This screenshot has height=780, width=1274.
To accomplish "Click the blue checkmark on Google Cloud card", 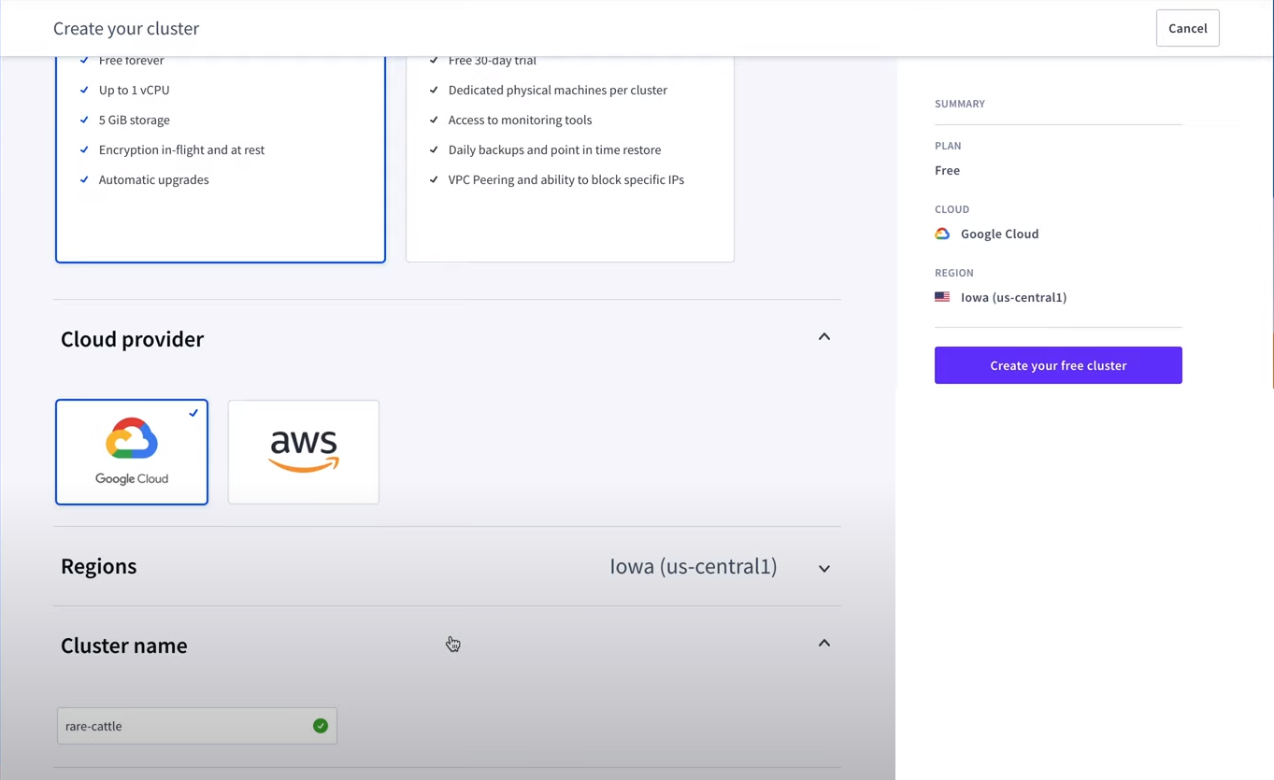I will coord(193,413).
